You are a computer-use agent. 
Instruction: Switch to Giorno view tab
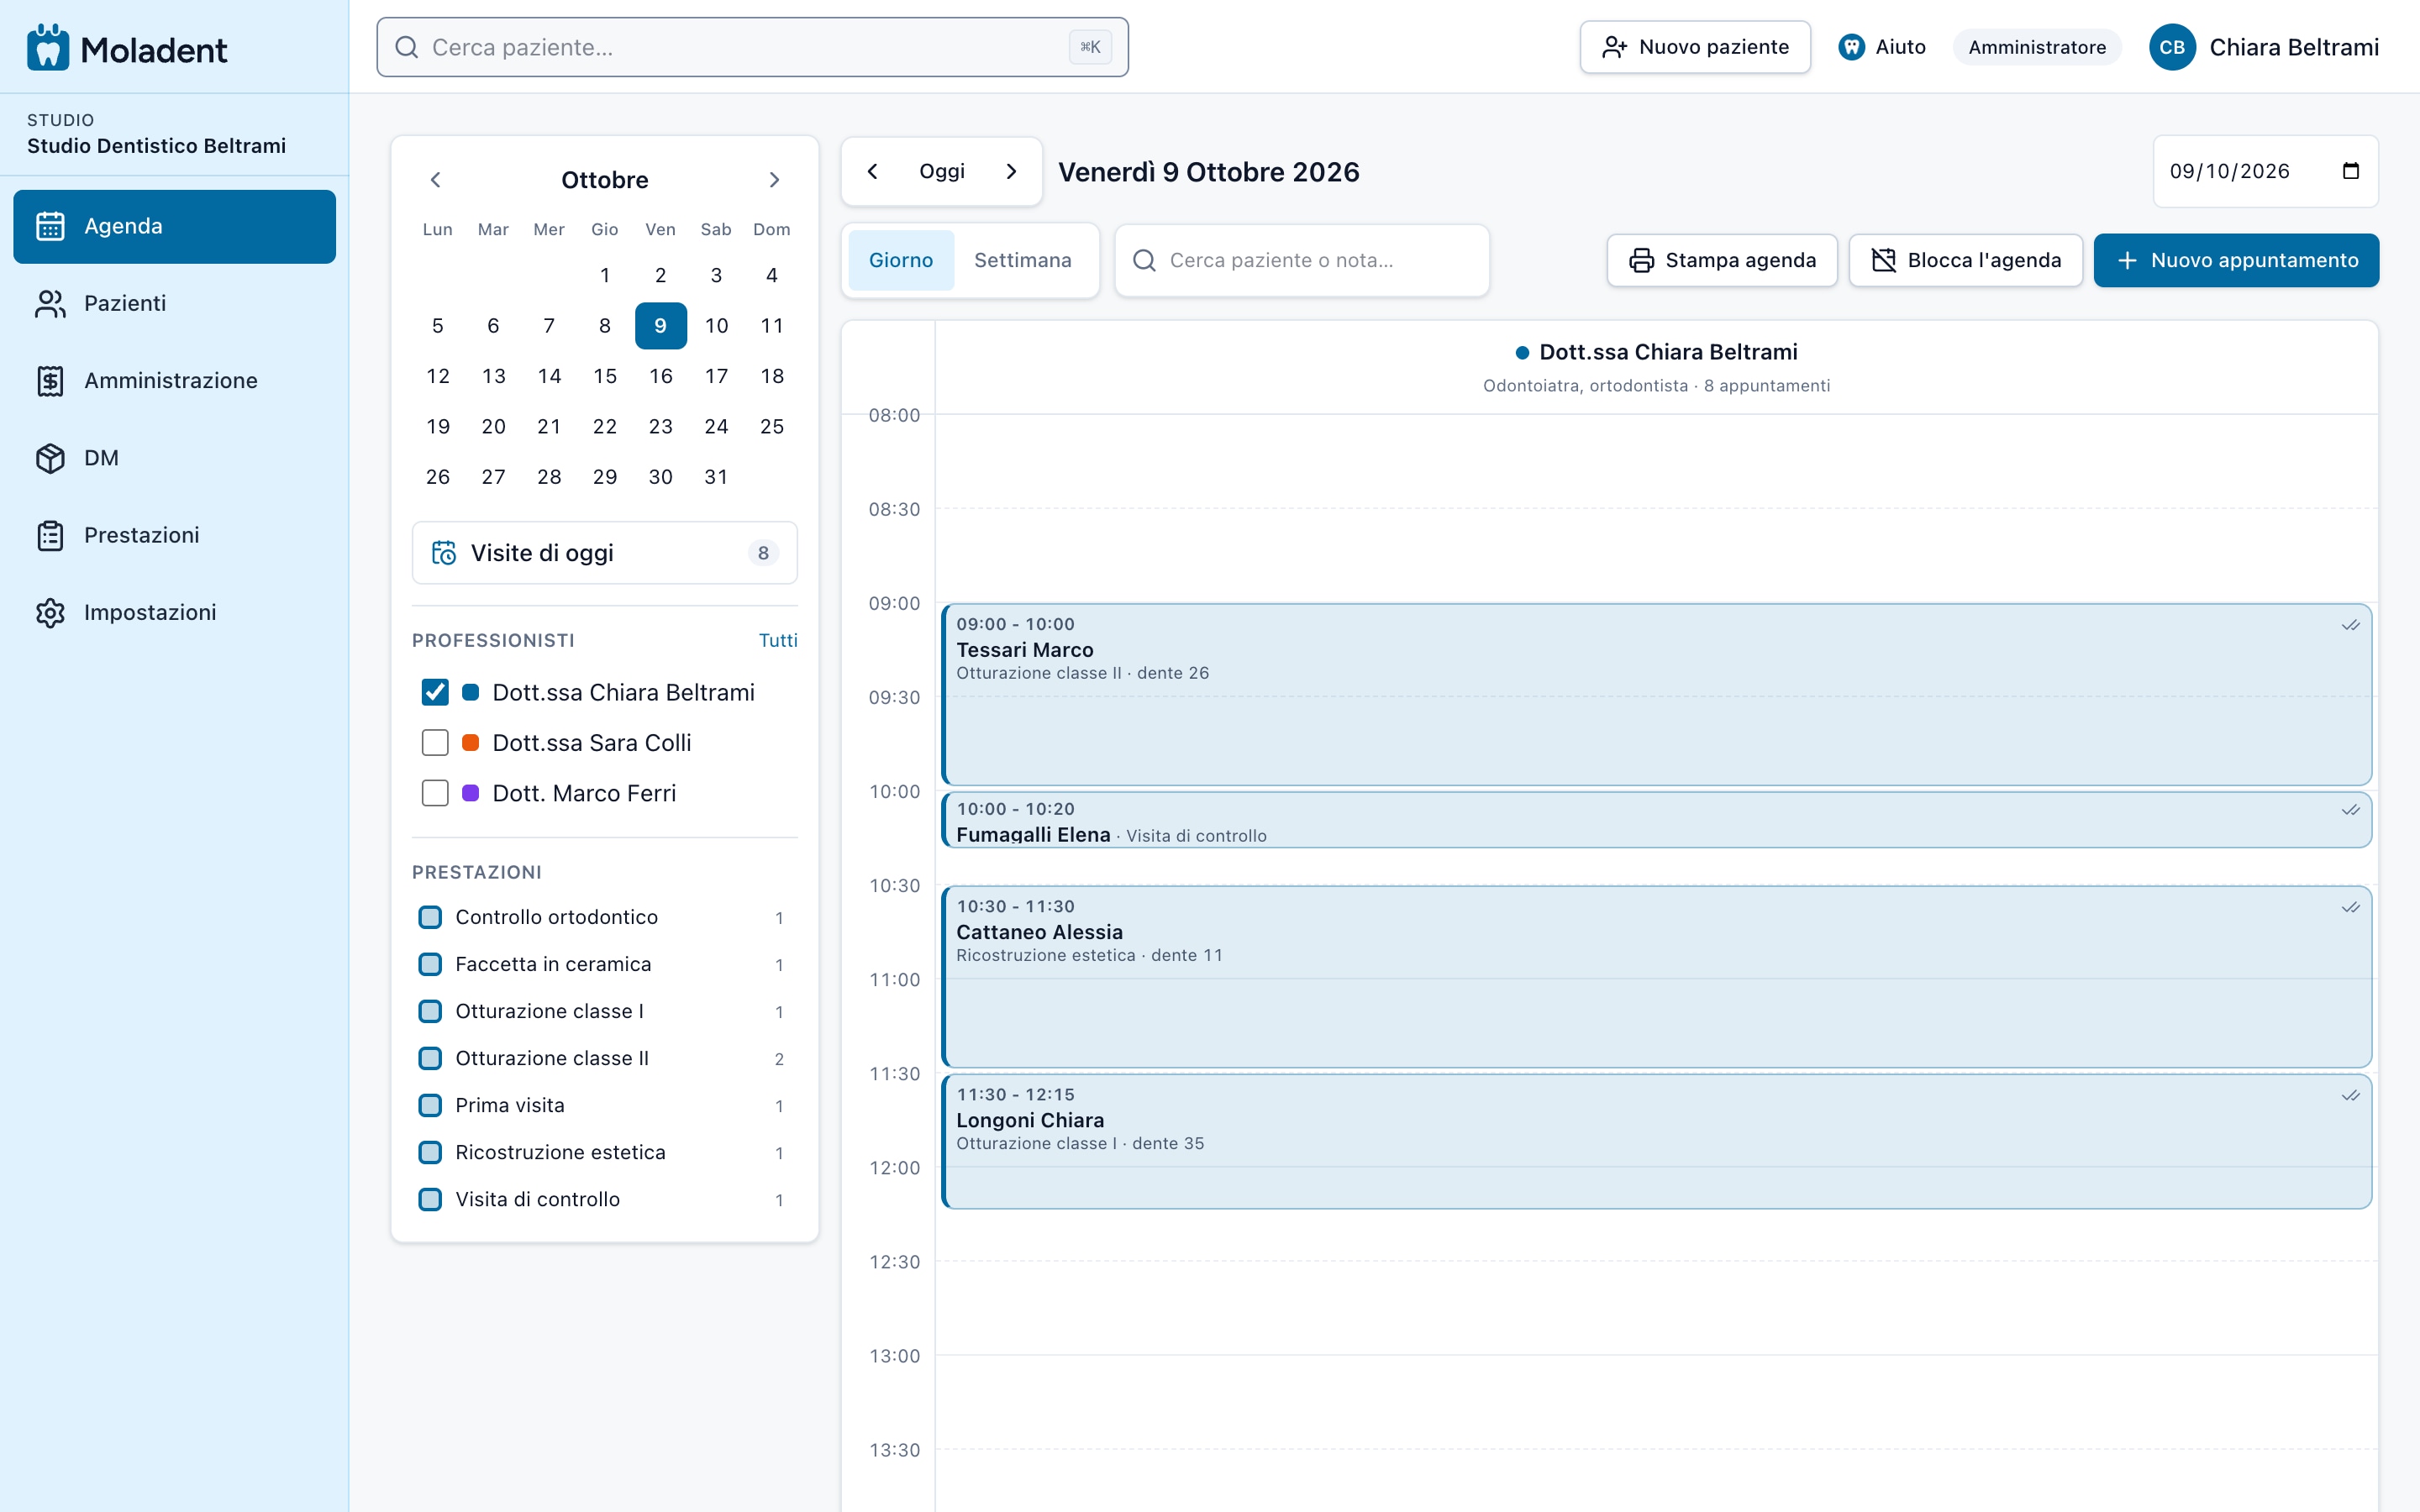901,260
